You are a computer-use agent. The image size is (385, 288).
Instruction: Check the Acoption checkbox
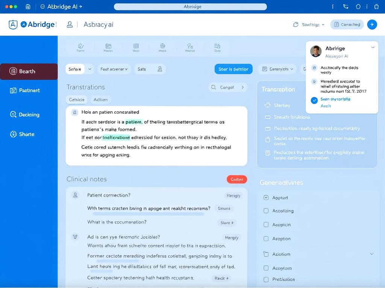pyautogui.click(x=266, y=238)
